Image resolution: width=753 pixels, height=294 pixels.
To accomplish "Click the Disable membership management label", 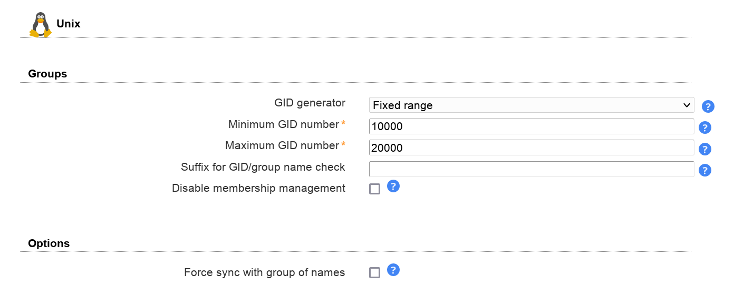I will tap(258, 188).
